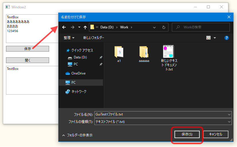This screenshot has width=237, height=147.
Task: Click the 保存 button in Window2
Action: tap(28, 49)
